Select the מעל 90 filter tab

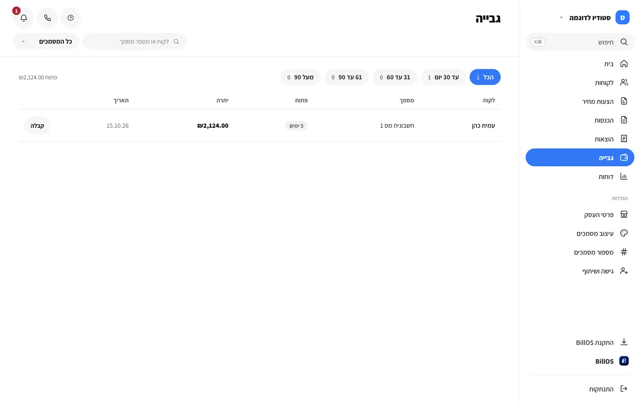(x=300, y=77)
